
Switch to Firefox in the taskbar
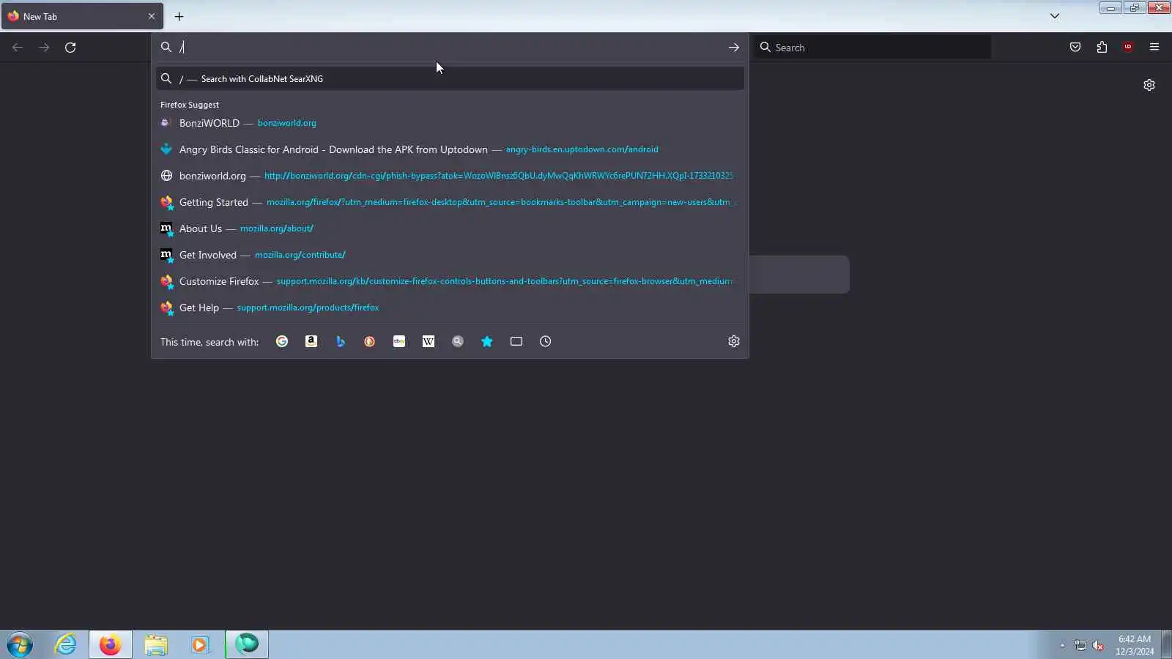click(x=111, y=644)
